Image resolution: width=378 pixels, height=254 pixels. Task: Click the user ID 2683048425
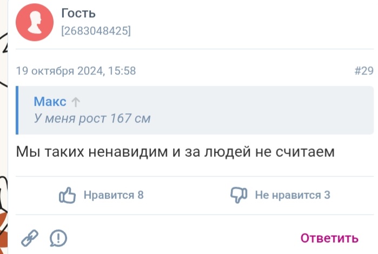[96, 31]
